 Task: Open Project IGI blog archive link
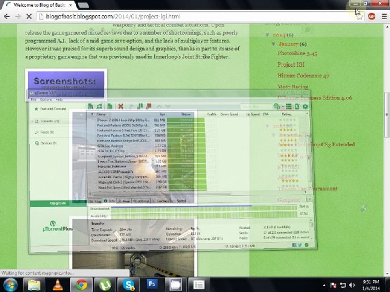point(291,64)
